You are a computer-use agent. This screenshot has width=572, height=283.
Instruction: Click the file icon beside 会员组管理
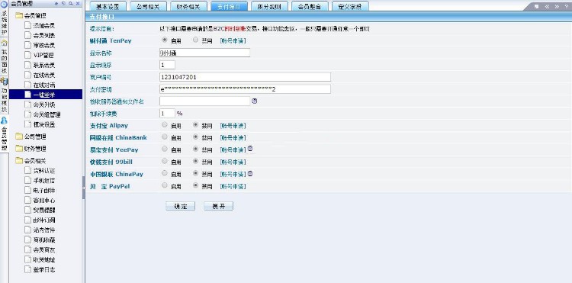tap(27, 114)
